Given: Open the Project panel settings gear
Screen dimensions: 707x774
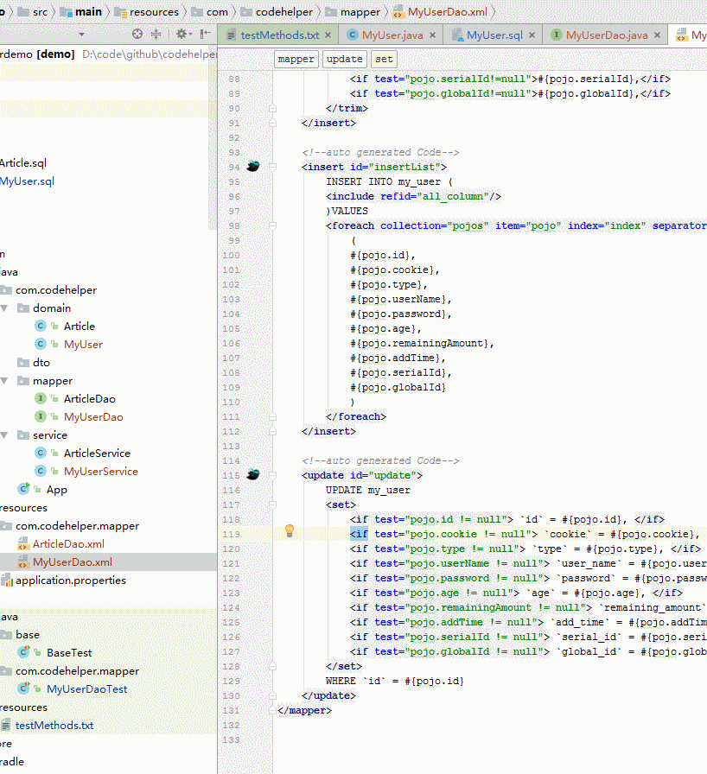Looking at the screenshot, I should (x=179, y=35).
